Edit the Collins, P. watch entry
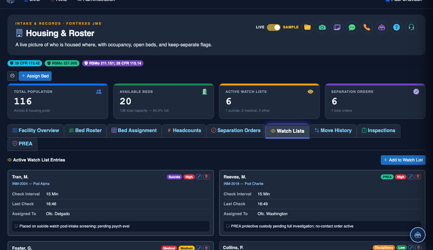Viewport: 433px width, 250px height. tap(411, 248)
